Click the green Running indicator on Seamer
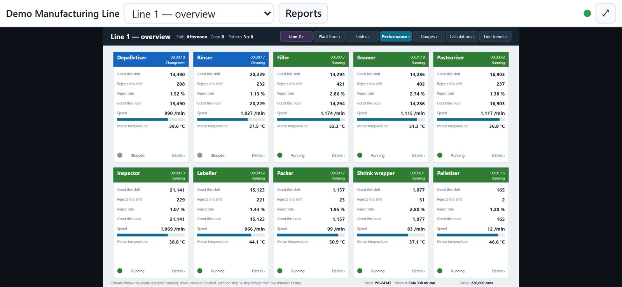The width and height of the screenshot is (622, 287). point(360,155)
